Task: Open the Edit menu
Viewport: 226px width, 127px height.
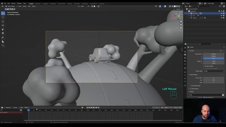Action: (x=8, y=4)
